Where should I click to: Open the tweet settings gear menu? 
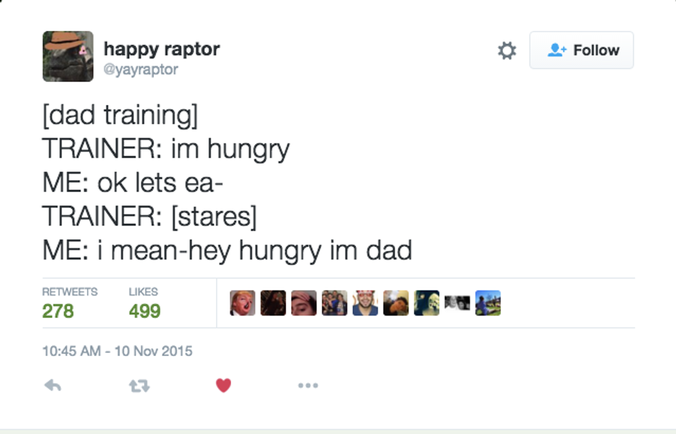coord(507,50)
